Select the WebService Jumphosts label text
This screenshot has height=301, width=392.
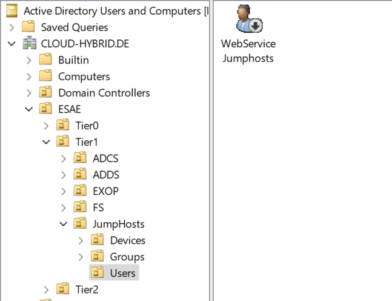(248, 52)
